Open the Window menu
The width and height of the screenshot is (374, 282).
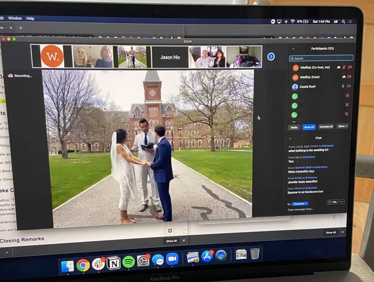tap(15, 18)
